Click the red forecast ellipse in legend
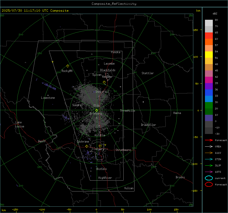The height and width of the screenshot is (213, 228). 209,184
